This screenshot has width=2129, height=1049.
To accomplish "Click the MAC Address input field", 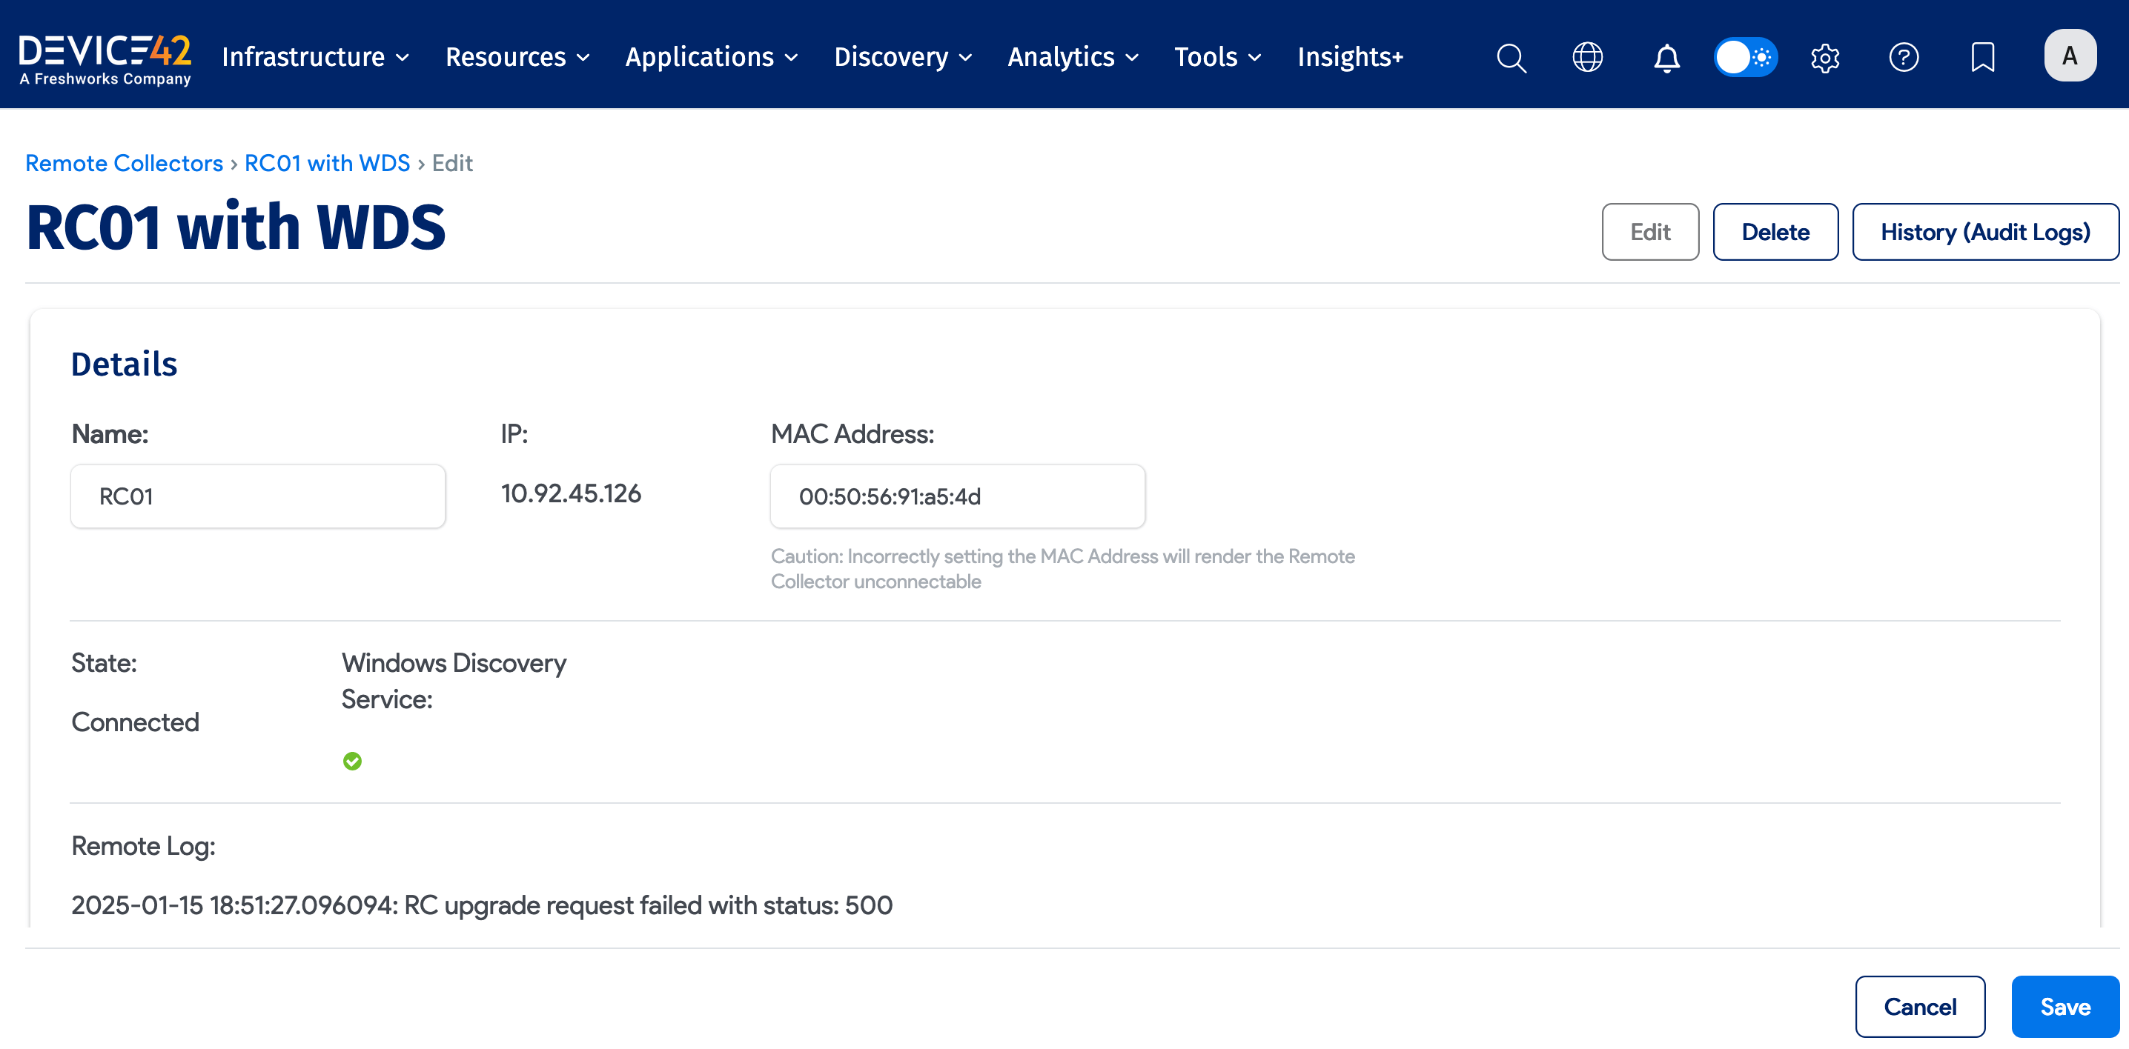I will pos(957,496).
